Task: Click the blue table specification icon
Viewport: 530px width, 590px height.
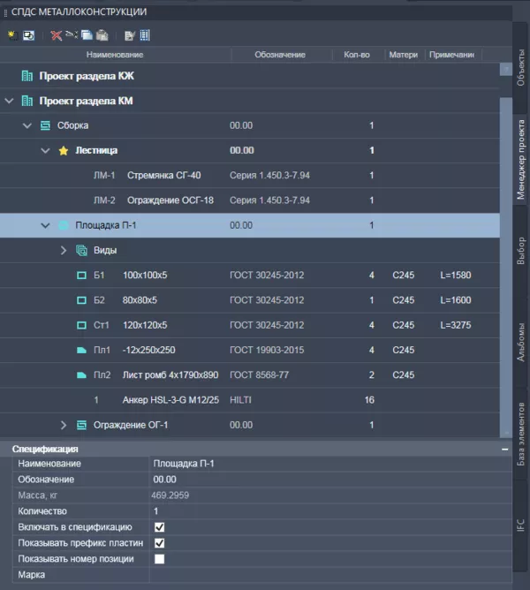Action: click(145, 35)
